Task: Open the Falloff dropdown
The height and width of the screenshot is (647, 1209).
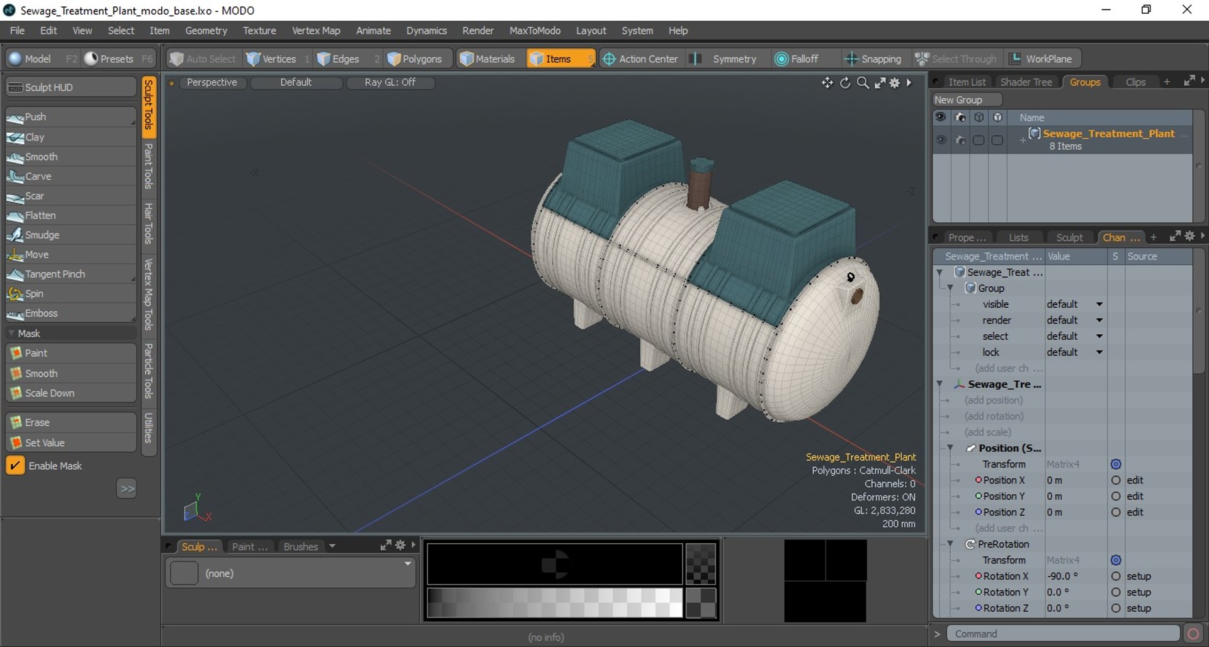Action: pyautogui.click(x=804, y=59)
